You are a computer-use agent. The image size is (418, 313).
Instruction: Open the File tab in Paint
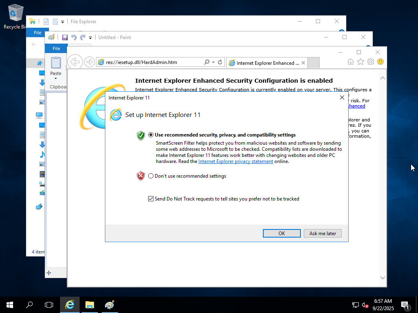tap(56, 48)
